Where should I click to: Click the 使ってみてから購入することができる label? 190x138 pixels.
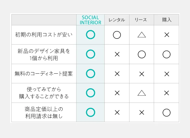44,93
